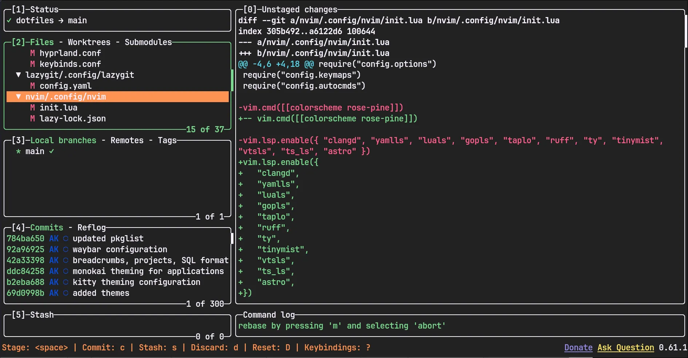Click the Stash: s keybinding hint

[158, 347]
